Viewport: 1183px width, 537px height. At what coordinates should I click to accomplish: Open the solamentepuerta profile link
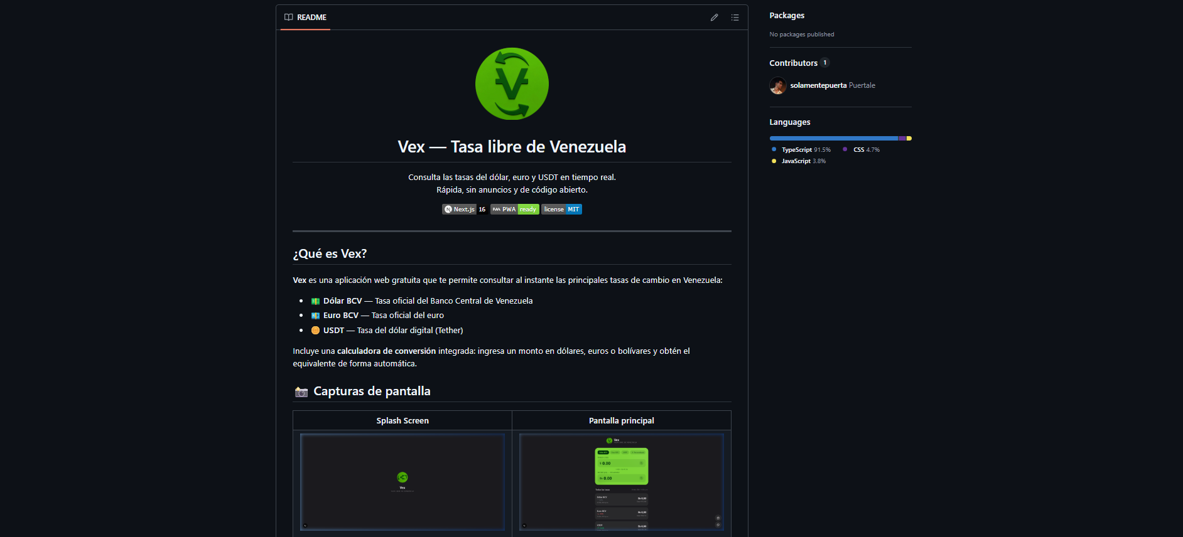click(x=818, y=85)
